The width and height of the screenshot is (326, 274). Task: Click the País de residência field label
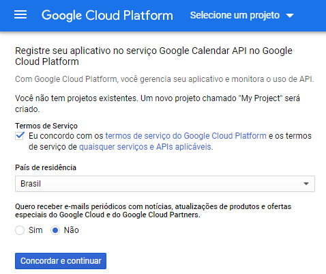coord(46,167)
